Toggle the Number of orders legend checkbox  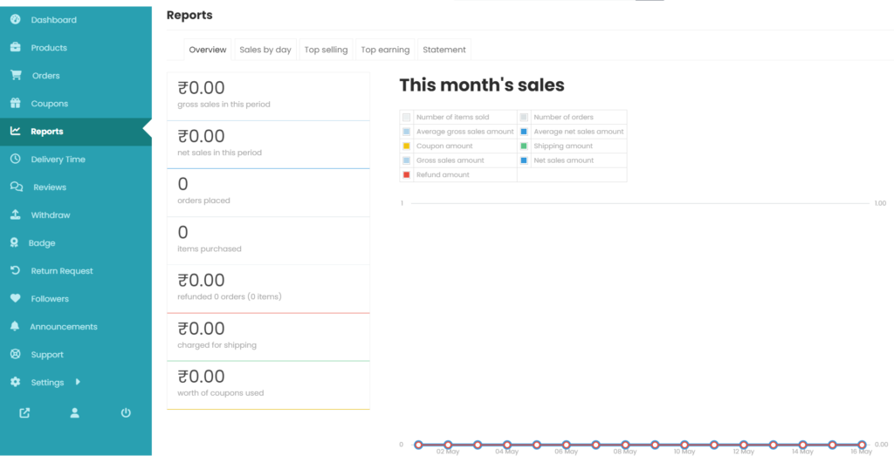tap(524, 117)
